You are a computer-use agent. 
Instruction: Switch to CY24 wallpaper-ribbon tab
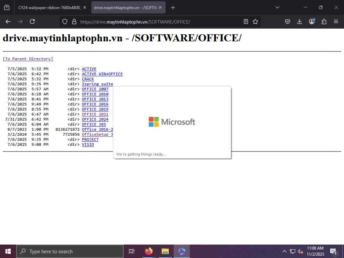pyautogui.click(x=49, y=7)
